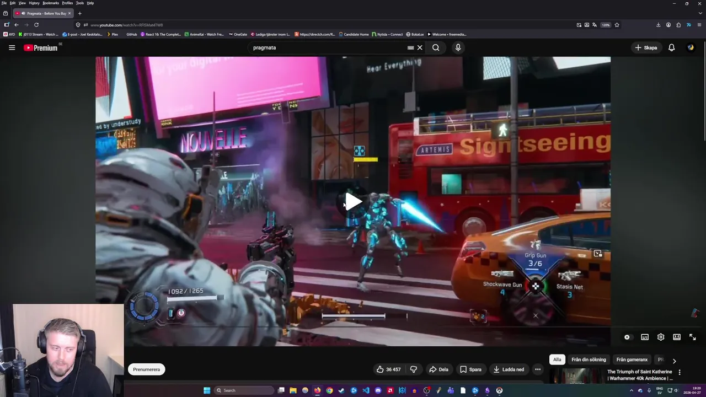Show hidden system tray icons
The image size is (706, 397).
coord(632,390)
